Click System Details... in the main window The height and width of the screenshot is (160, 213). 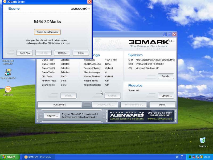pyautogui.click(x=166, y=76)
